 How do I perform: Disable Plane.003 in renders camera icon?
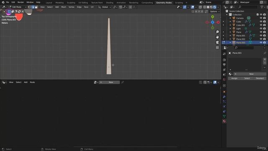tap(265, 42)
